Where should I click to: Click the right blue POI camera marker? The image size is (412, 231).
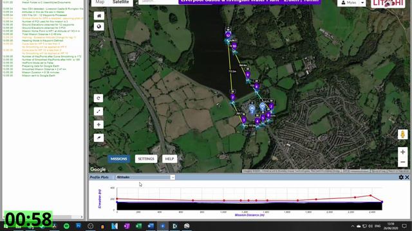pyautogui.click(x=262, y=107)
